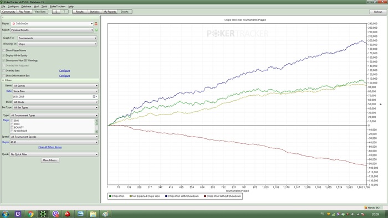
Task: Open the Twitch app in the taskbar
Action: pos(18,214)
